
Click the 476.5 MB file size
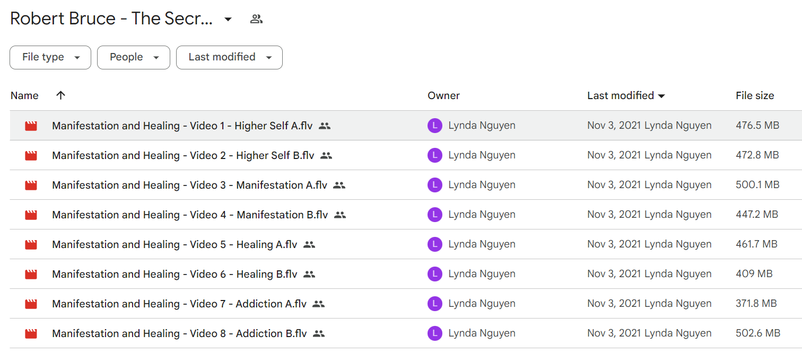point(757,126)
